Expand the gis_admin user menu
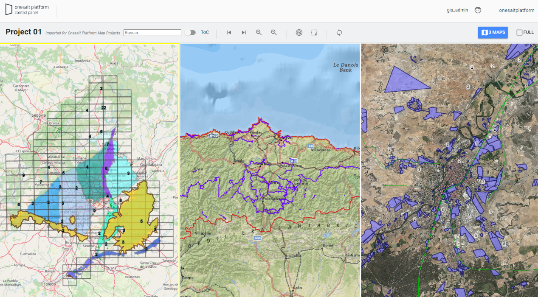The height and width of the screenshot is (297, 538). [x=457, y=10]
